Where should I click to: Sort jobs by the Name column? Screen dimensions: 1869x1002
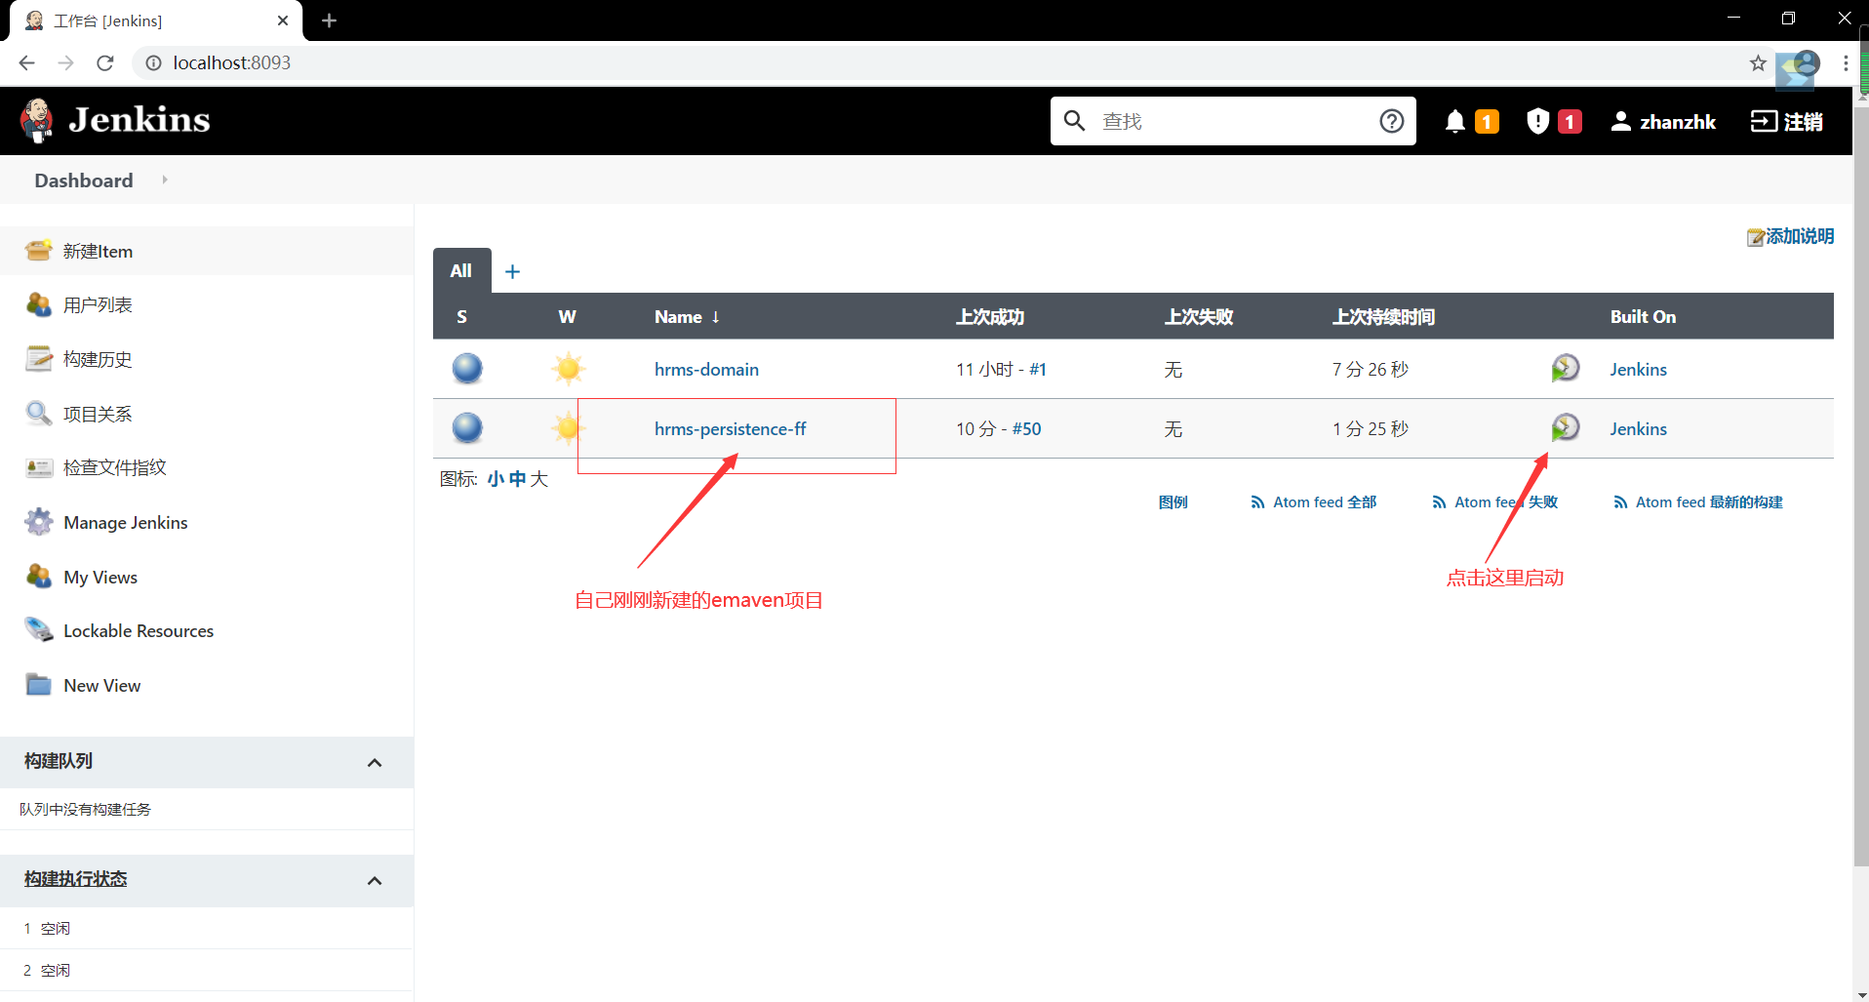coord(687,317)
